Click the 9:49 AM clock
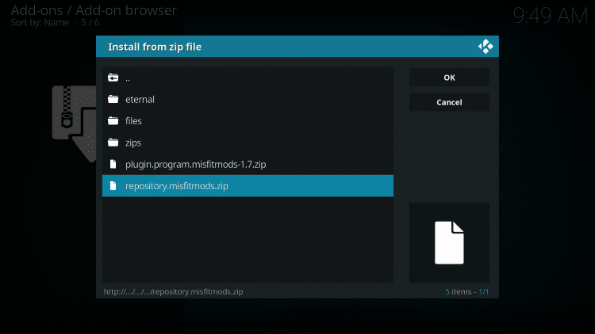The width and height of the screenshot is (595, 334). pos(551,15)
